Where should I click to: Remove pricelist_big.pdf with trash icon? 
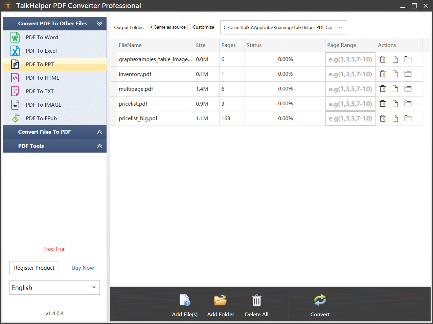tap(383, 118)
